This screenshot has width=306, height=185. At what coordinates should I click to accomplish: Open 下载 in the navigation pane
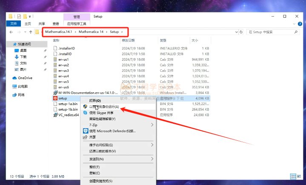(23, 57)
